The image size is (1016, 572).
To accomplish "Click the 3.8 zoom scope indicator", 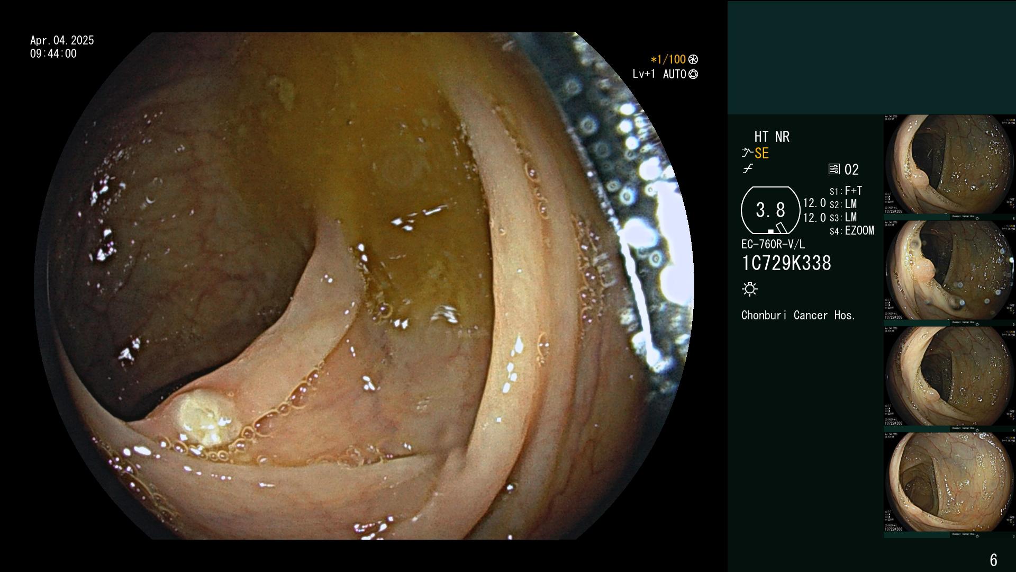I will coord(770,210).
